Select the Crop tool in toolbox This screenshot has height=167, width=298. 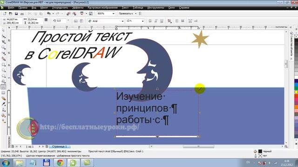click(x=3, y=42)
